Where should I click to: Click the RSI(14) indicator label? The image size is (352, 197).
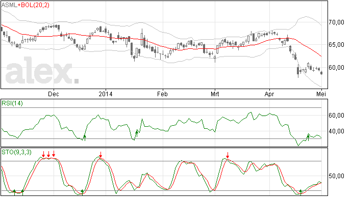[x=12, y=103]
